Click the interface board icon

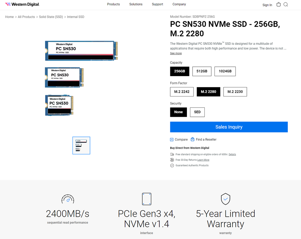point(147,199)
